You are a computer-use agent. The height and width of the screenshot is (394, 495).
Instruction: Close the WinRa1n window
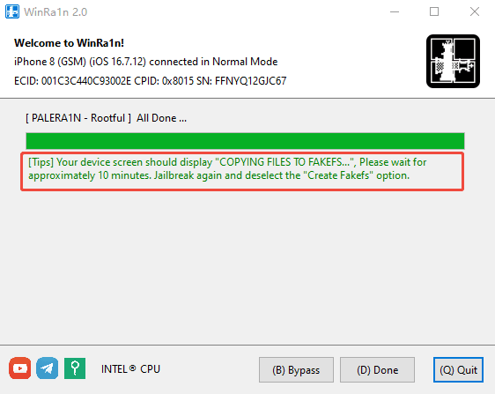point(475,11)
